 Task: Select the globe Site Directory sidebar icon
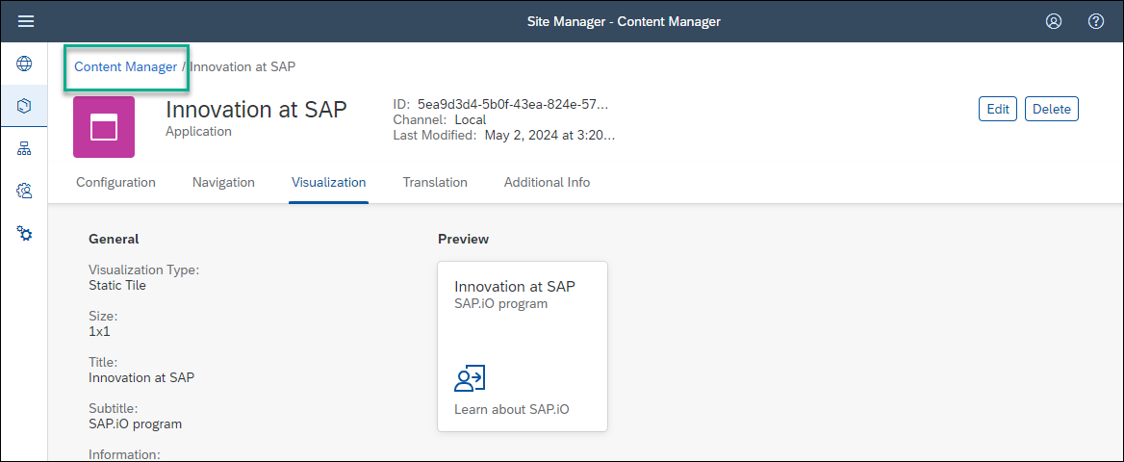point(24,64)
